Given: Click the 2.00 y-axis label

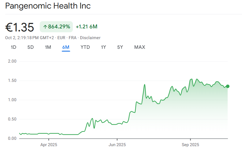Looking at the screenshot, I should (x=12, y=61).
